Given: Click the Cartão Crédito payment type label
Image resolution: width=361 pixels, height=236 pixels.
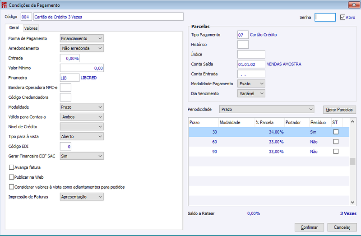Looking at the screenshot, I should [263, 35].
